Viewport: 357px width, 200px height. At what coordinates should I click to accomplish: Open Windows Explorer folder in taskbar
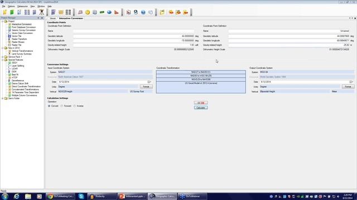point(28,196)
